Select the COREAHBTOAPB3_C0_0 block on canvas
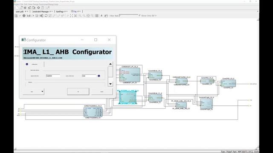 181,81
